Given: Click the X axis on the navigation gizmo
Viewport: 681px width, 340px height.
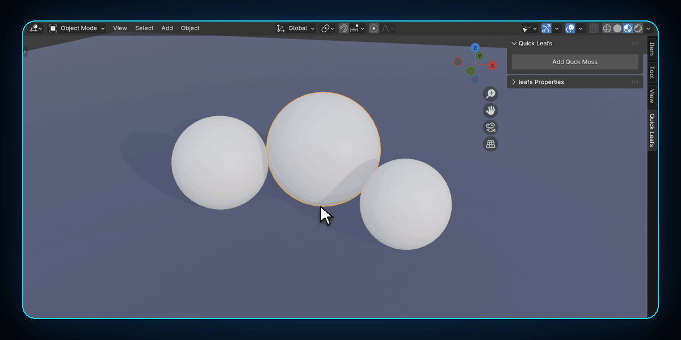Looking at the screenshot, I should (493, 66).
